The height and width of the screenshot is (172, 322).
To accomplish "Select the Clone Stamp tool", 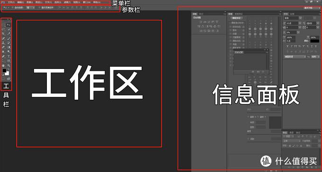I will pos(3,43).
